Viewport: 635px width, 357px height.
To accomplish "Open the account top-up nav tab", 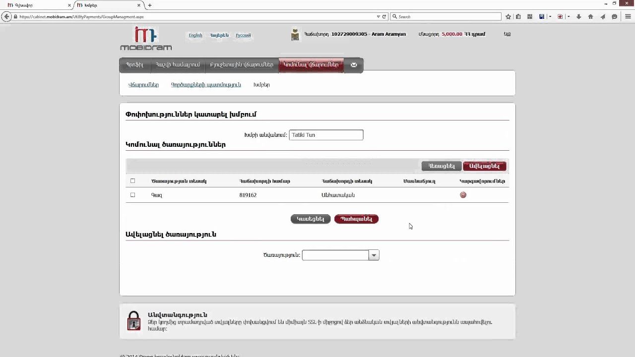I will (178, 65).
